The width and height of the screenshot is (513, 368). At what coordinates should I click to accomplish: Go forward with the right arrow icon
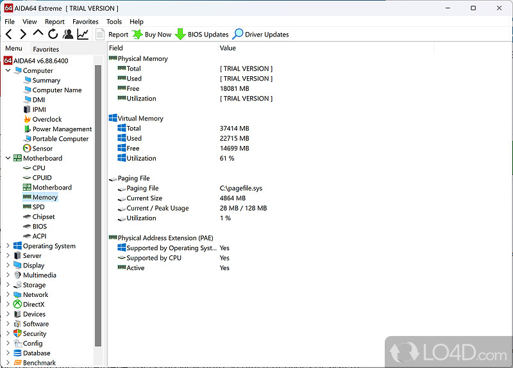pos(23,34)
